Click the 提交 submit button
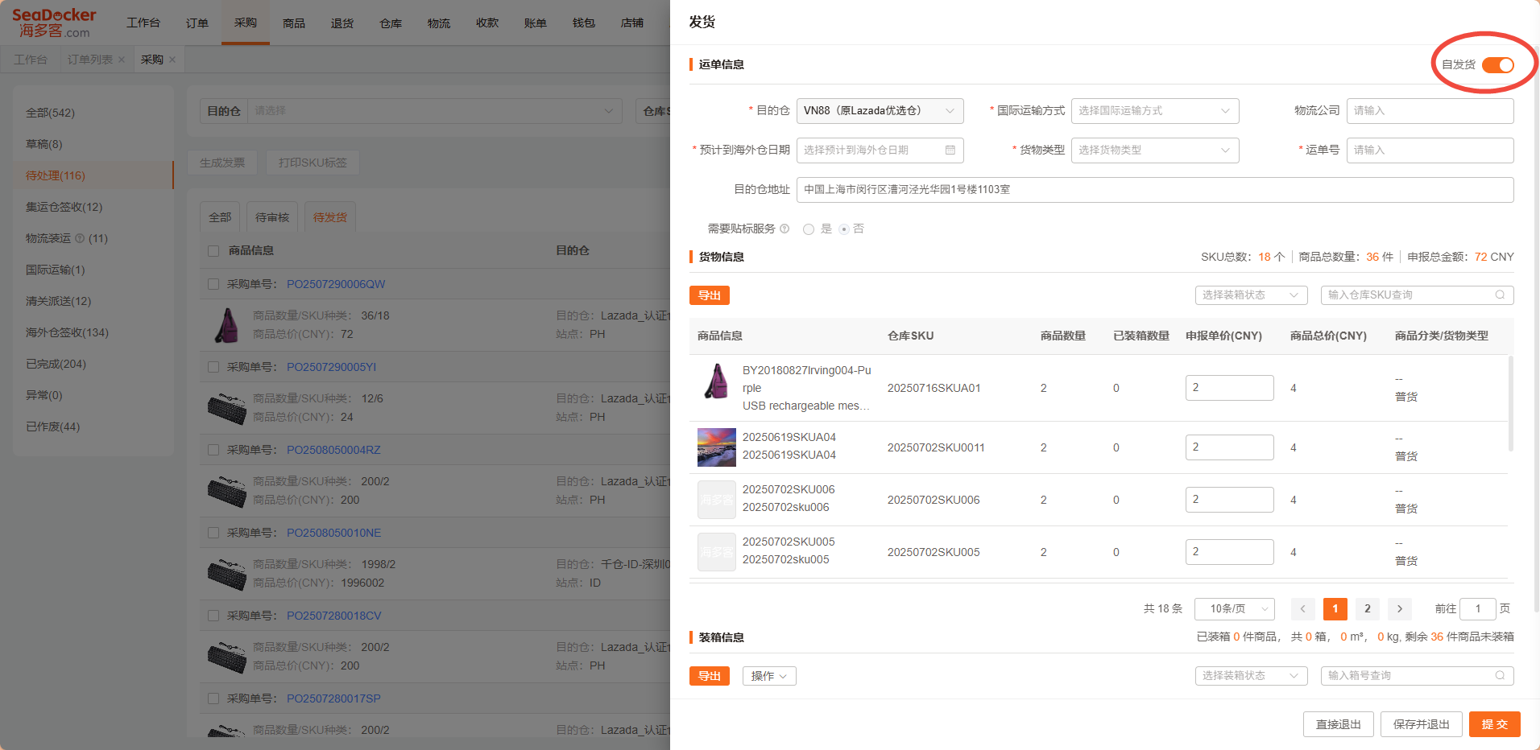This screenshot has width=1540, height=750. 1494,724
